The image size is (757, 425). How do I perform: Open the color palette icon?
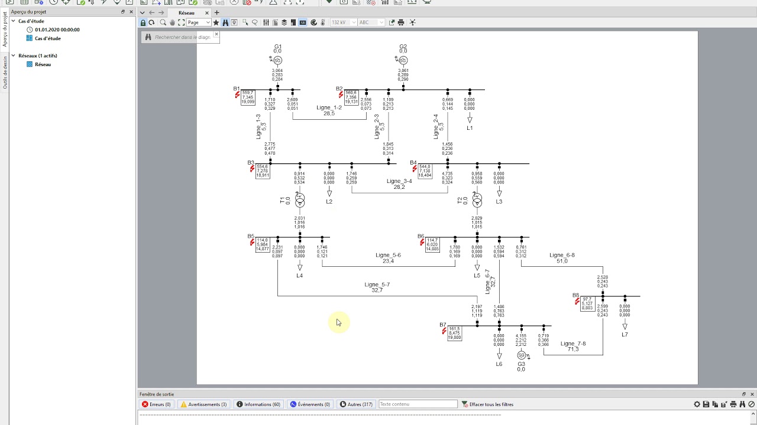point(313,22)
